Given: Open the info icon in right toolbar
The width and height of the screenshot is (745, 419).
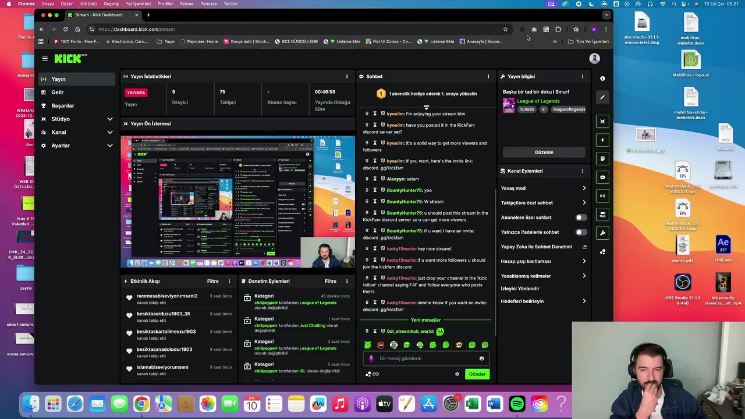Looking at the screenshot, I should (x=602, y=79).
